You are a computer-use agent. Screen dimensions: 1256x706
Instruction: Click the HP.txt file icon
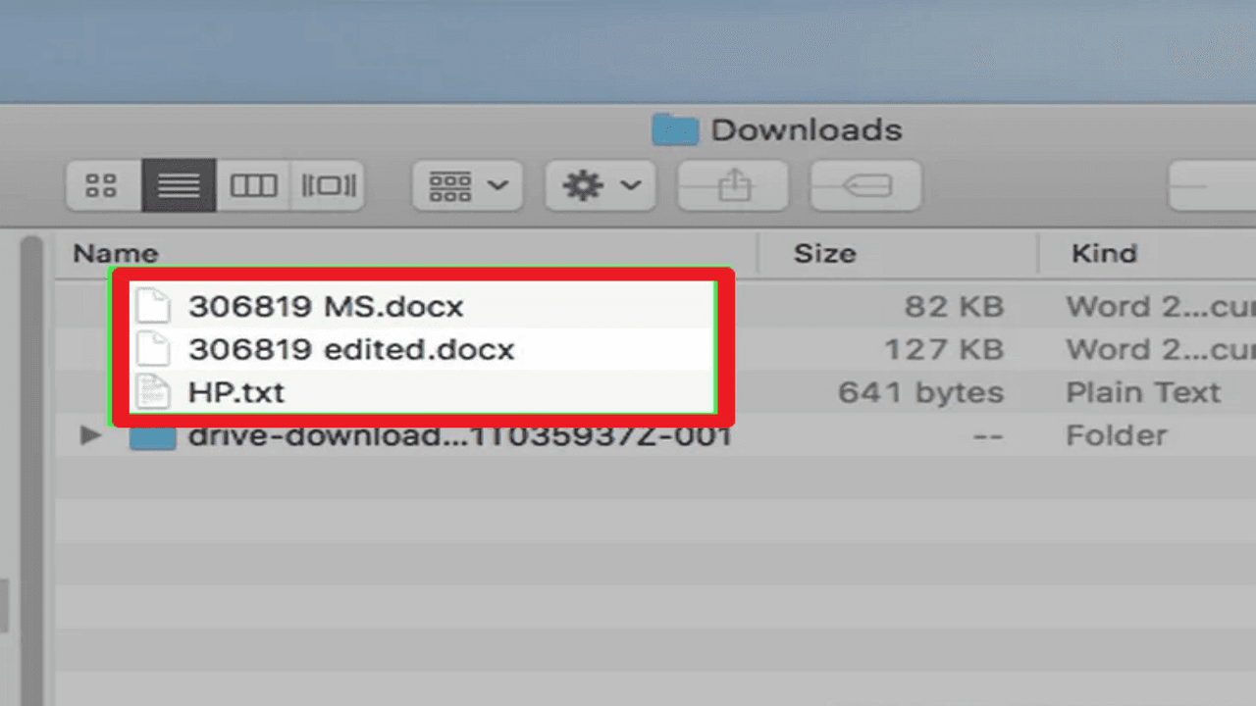pos(152,392)
